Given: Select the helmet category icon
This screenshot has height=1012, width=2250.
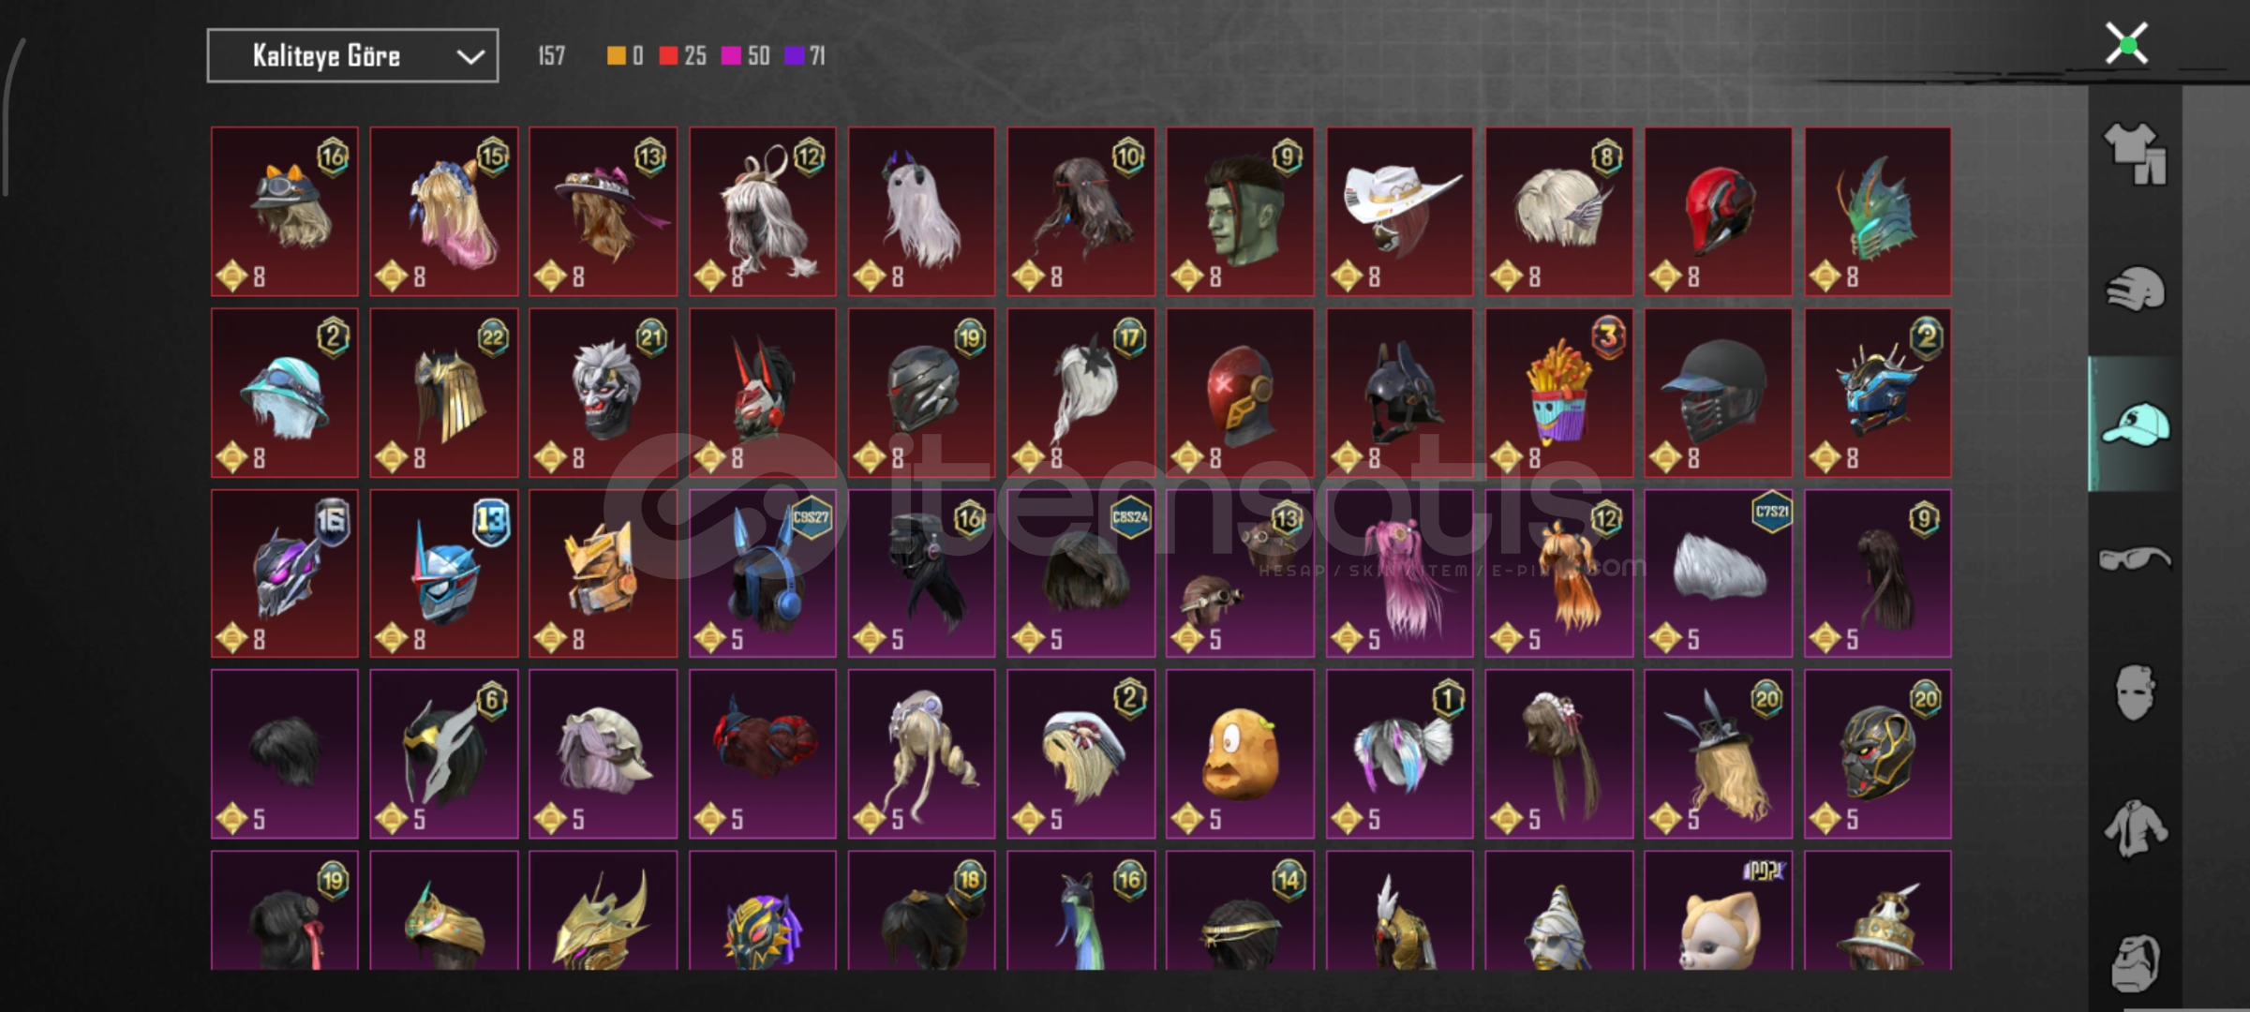Looking at the screenshot, I should click(x=2136, y=289).
